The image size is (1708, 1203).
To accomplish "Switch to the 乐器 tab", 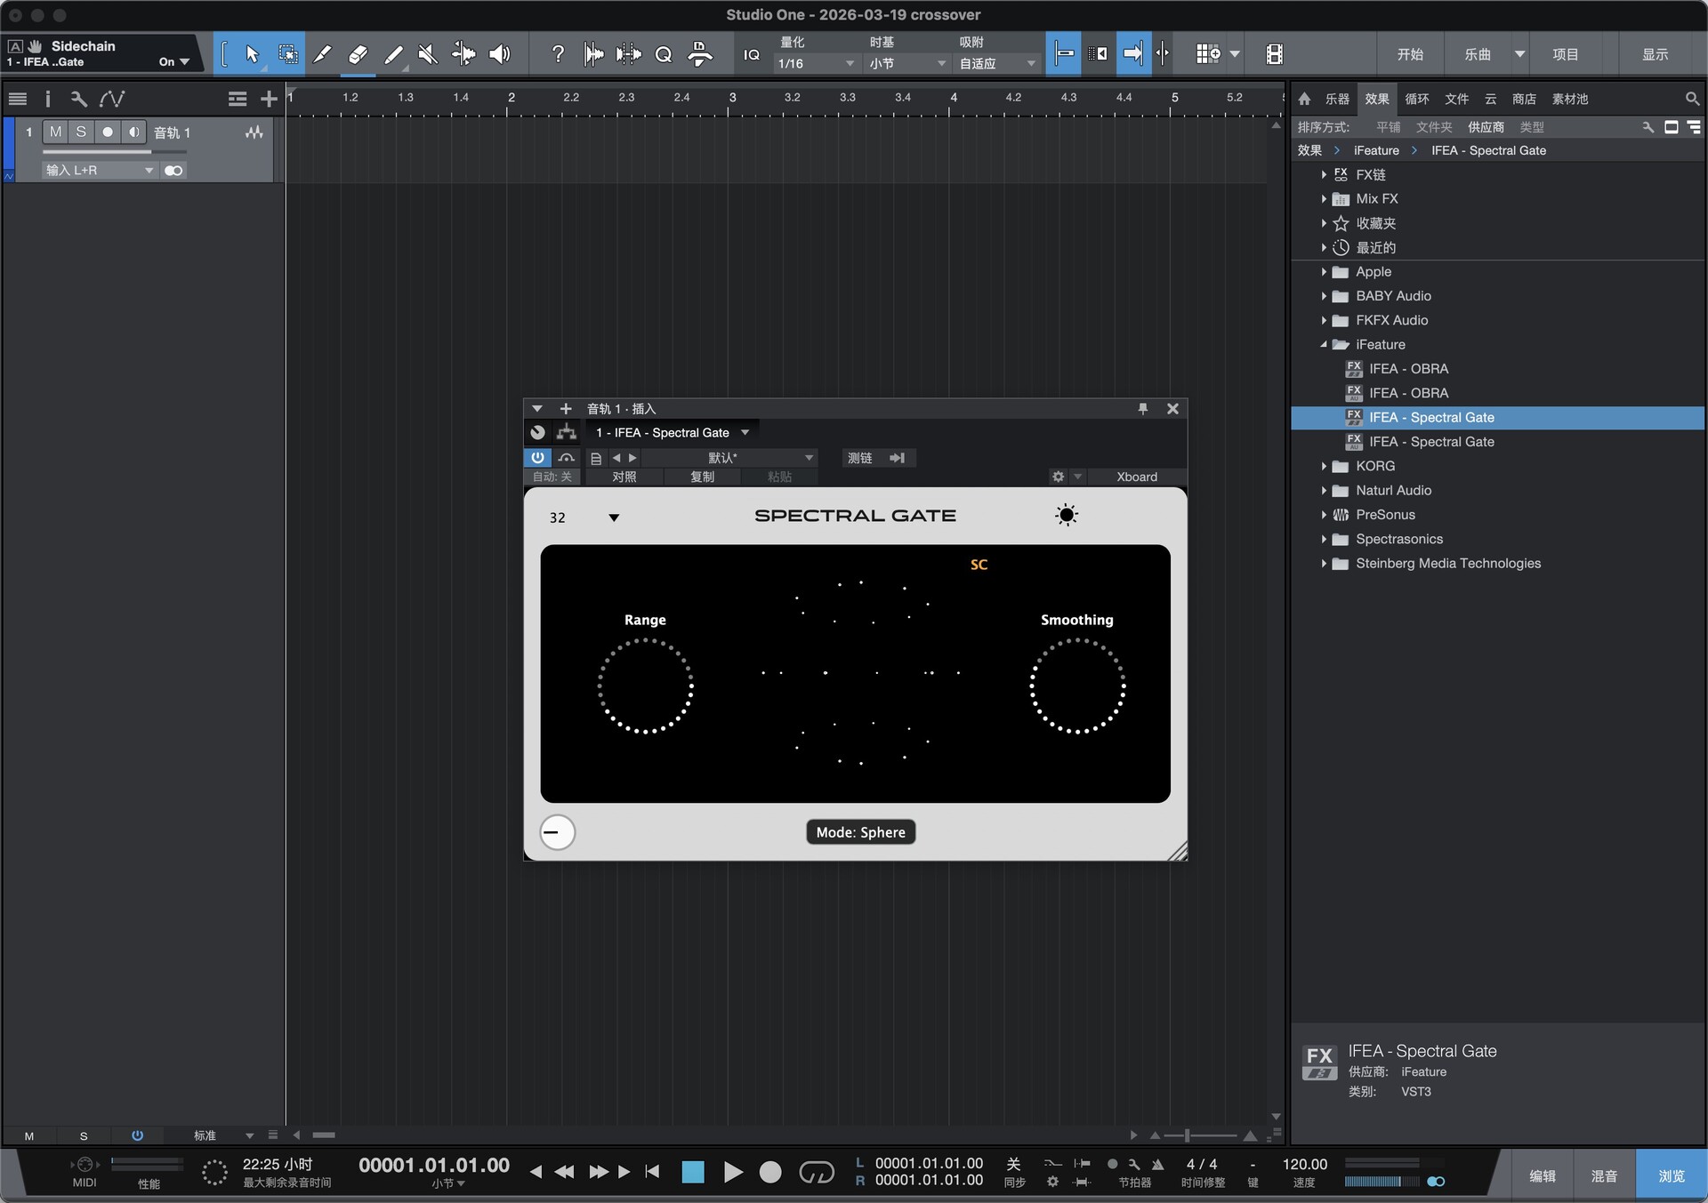I will click(1336, 99).
